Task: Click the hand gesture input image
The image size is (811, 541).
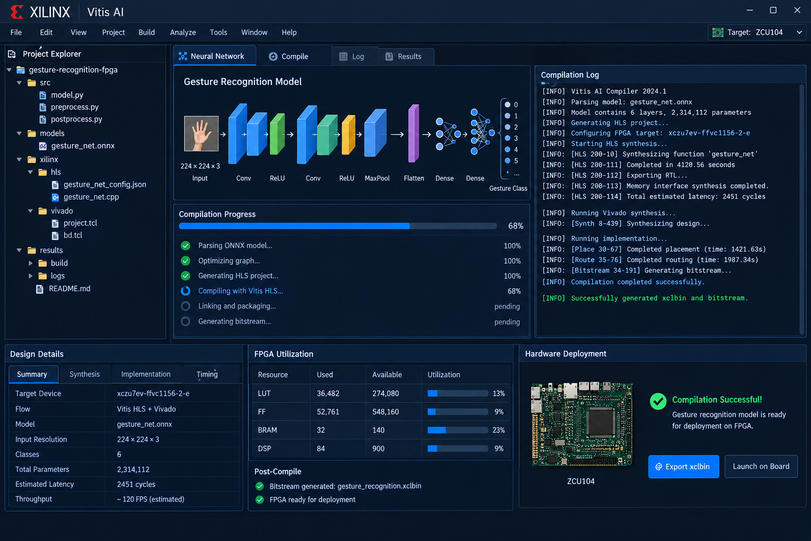Action: 201,134
